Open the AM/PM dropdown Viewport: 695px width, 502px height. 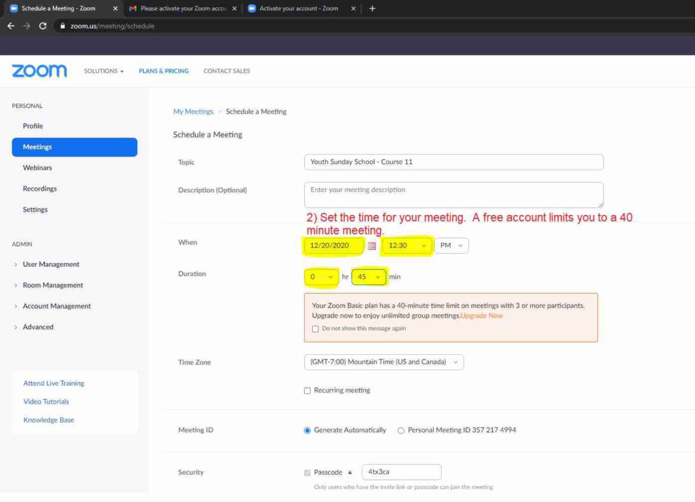point(451,246)
